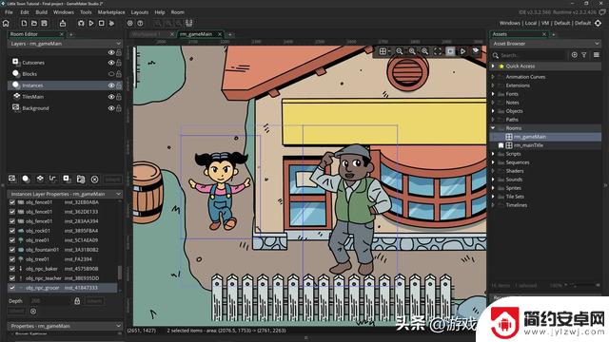Collapse the Asset Browser header
This screenshot has width=609, height=342.
597,44
